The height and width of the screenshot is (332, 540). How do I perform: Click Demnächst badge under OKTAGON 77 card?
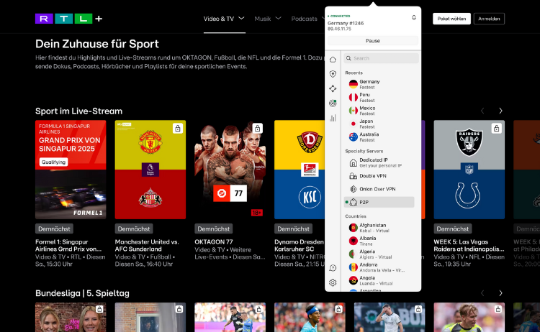click(x=214, y=229)
